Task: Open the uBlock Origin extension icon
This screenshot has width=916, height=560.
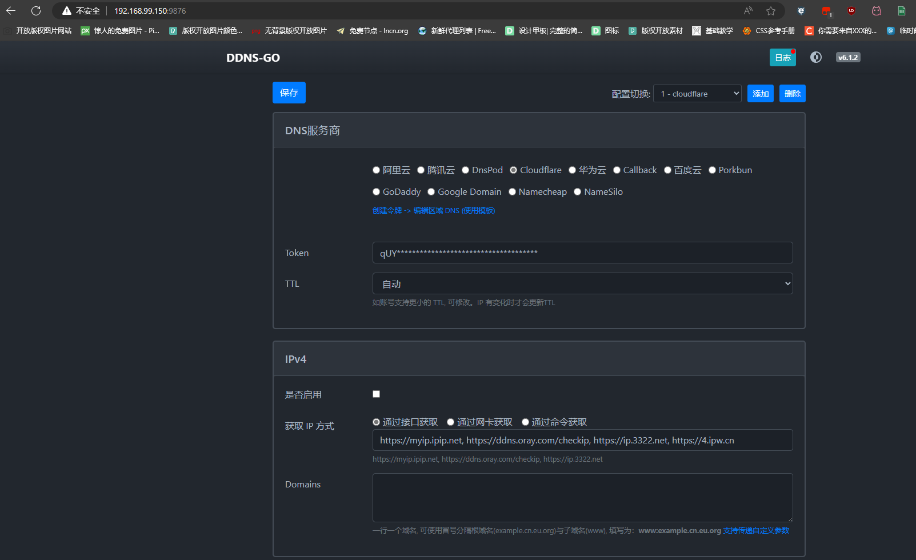Action: [x=851, y=10]
